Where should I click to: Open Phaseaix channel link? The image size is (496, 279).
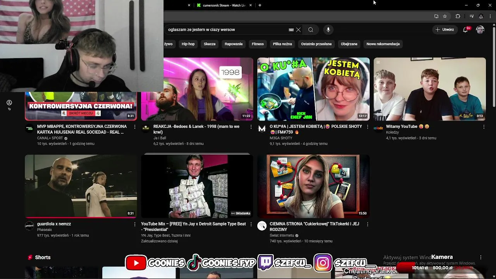45,230
